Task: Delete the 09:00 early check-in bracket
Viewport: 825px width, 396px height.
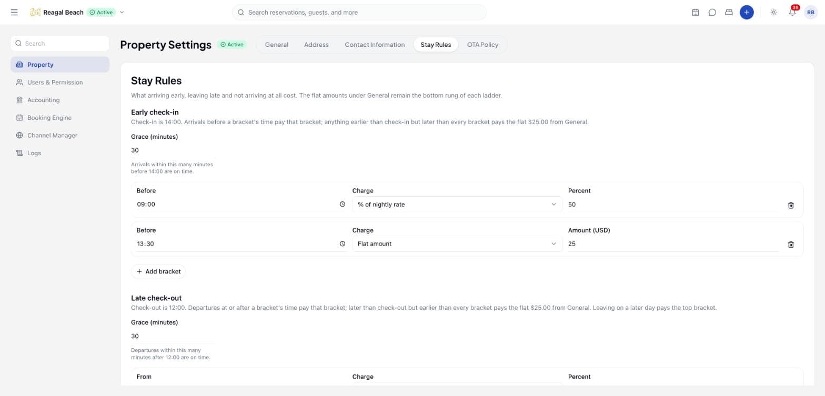Action: [x=790, y=205]
